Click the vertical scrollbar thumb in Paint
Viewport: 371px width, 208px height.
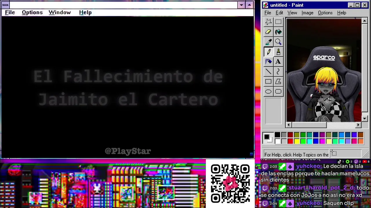(x=365, y=68)
